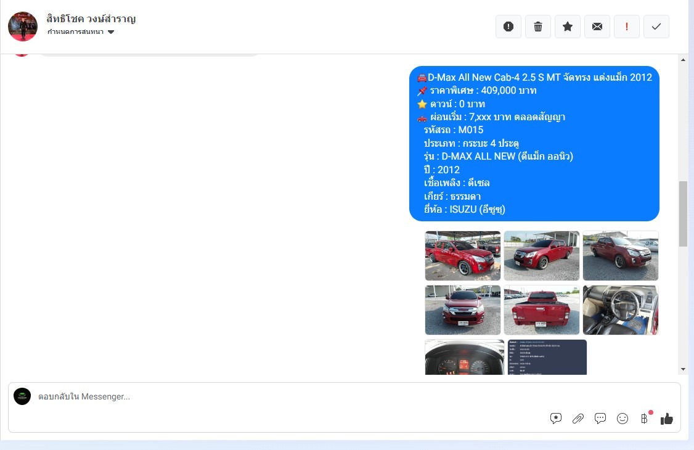Open photo of truck rear tailgate
This screenshot has width=694, height=450.
(542, 309)
